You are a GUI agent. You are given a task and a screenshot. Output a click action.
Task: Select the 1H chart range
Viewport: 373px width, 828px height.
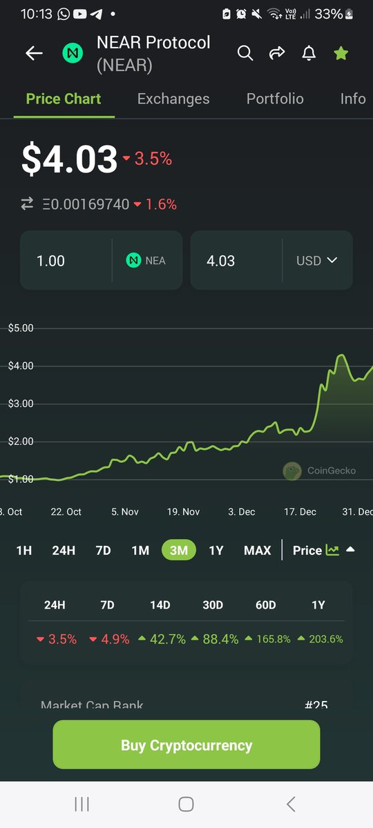[24, 550]
